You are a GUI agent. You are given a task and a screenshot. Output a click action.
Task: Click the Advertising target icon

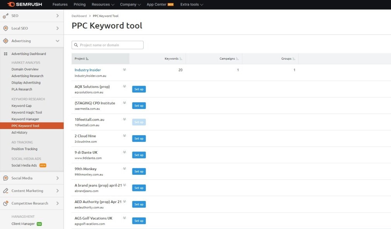click(x=5, y=41)
